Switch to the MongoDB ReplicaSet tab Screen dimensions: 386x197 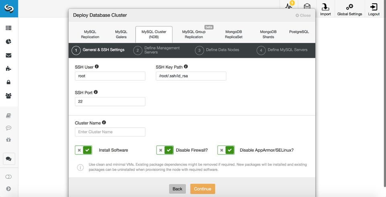click(x=233, y=35)
